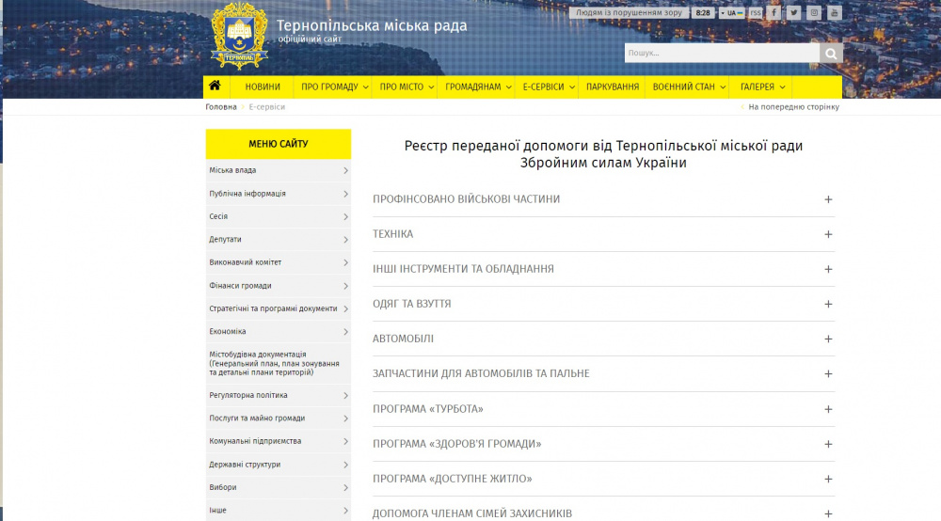Screen dimensions: 941x521
Task: Open the Instagram social icon
Action: point(814,12)
